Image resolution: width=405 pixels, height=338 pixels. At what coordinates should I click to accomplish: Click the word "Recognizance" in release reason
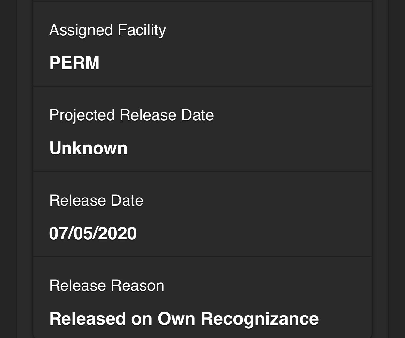tap(260, 318)
